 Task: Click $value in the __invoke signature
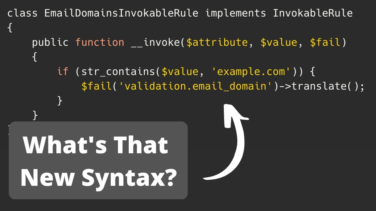279,43
